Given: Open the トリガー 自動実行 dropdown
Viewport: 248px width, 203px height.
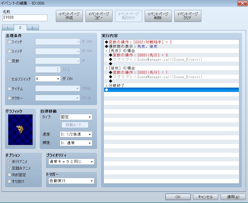Looking at the screenshot, I should point(71,181).
